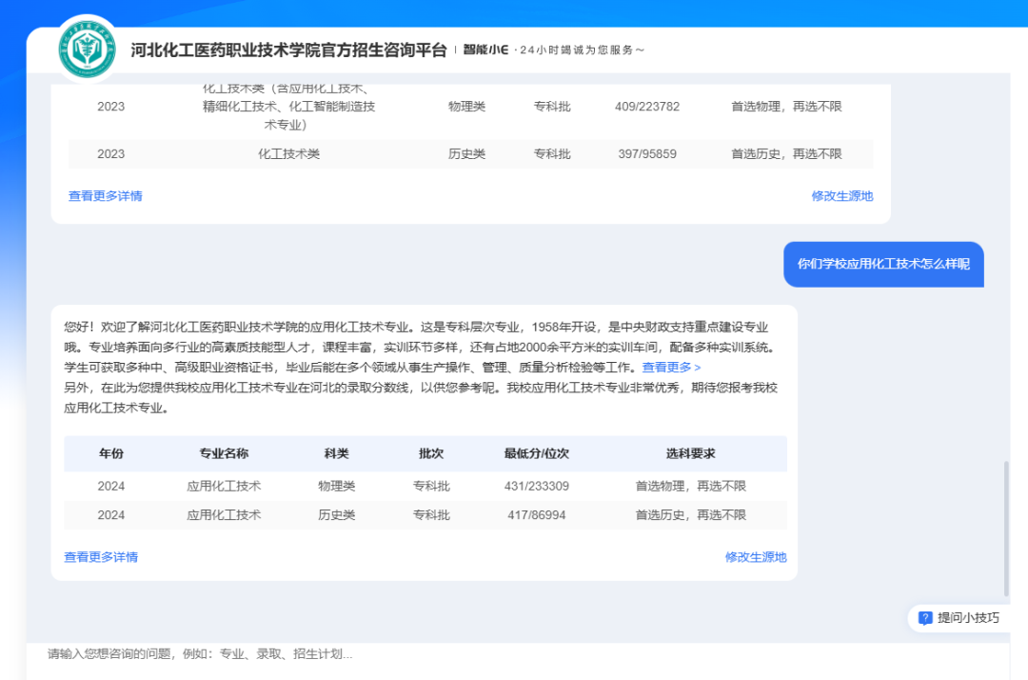Click the question mark icon beside 提问小技巧
Image resolution: width=1028 pixels, height=680 pixels.
924,618
